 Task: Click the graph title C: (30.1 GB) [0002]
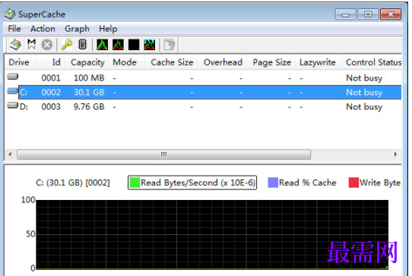pyautogui.click(x=73, y=183)
